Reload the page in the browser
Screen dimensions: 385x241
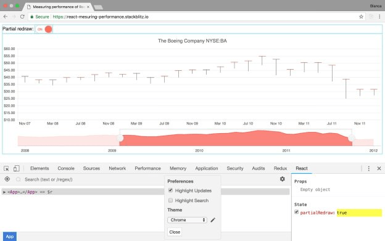pos(22,17)
